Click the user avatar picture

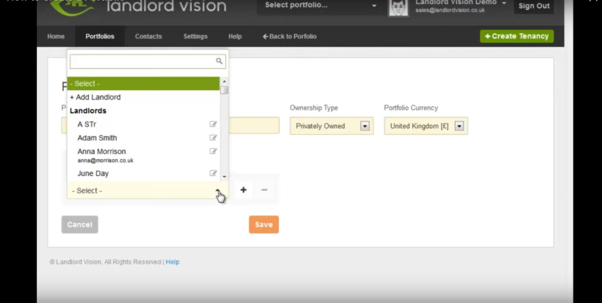pos(398,8)
